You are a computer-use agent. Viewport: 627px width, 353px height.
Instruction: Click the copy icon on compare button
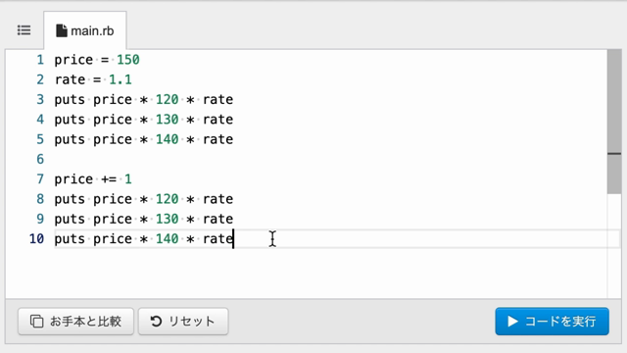pos(37,321)
